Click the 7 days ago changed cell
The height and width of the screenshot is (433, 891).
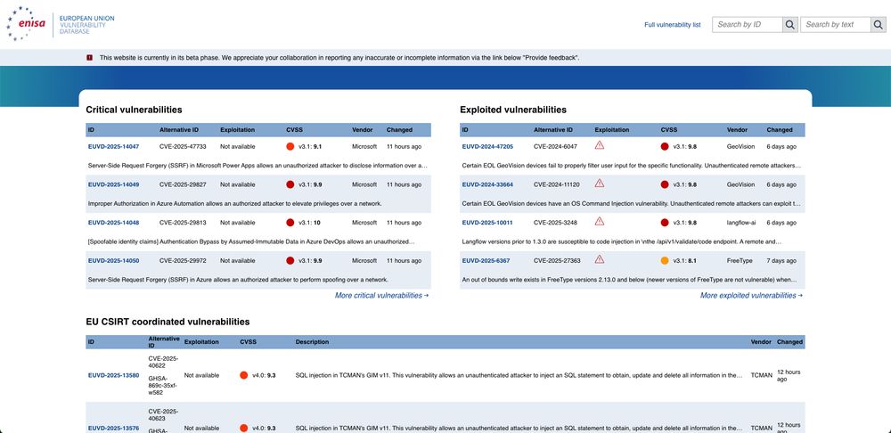(781, 261)
